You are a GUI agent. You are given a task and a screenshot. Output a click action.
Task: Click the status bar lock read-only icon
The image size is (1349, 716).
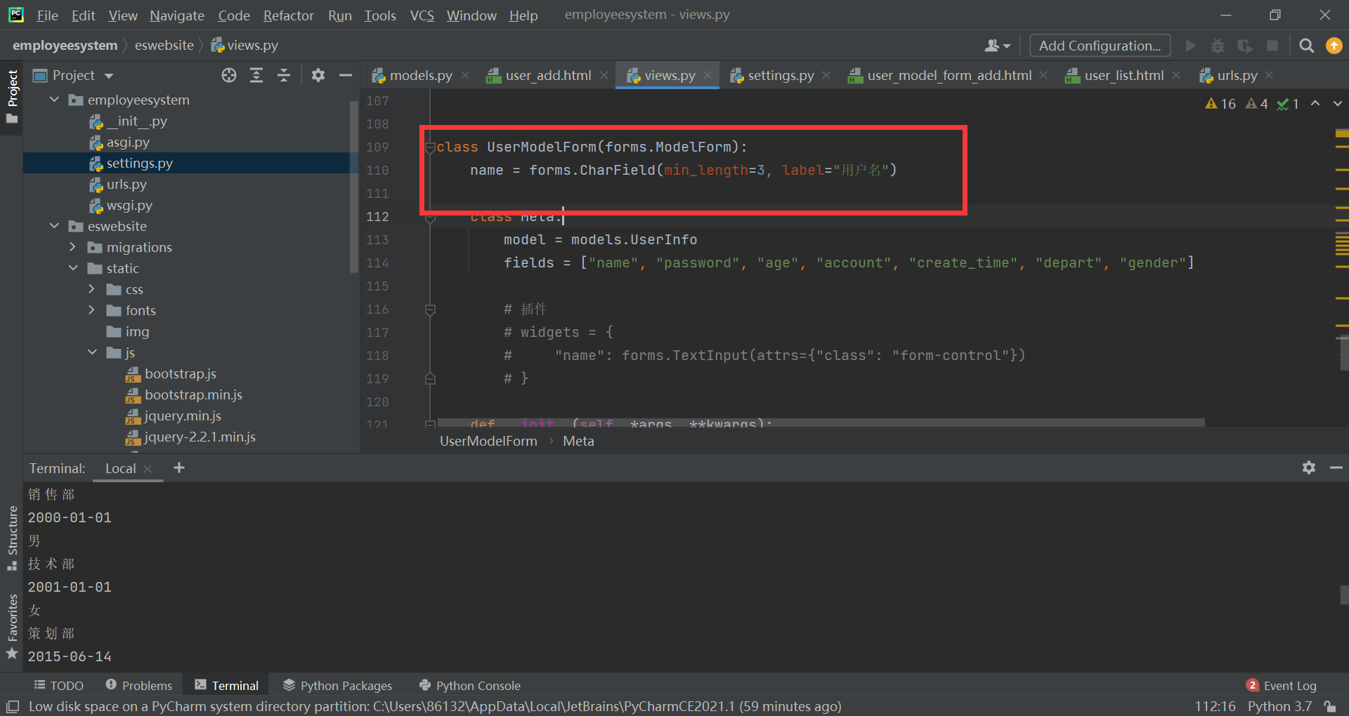point(1329,706)
